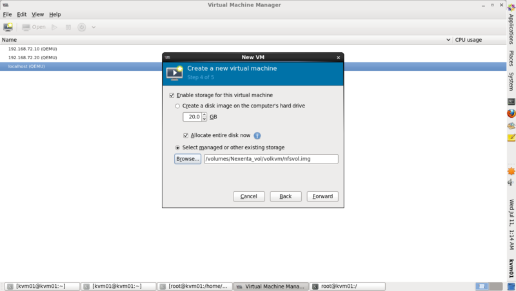Open the Applications panel menu

click(x=511, y=29)
